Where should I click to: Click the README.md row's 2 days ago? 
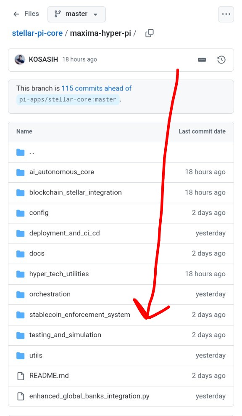[x=209, y=376]
